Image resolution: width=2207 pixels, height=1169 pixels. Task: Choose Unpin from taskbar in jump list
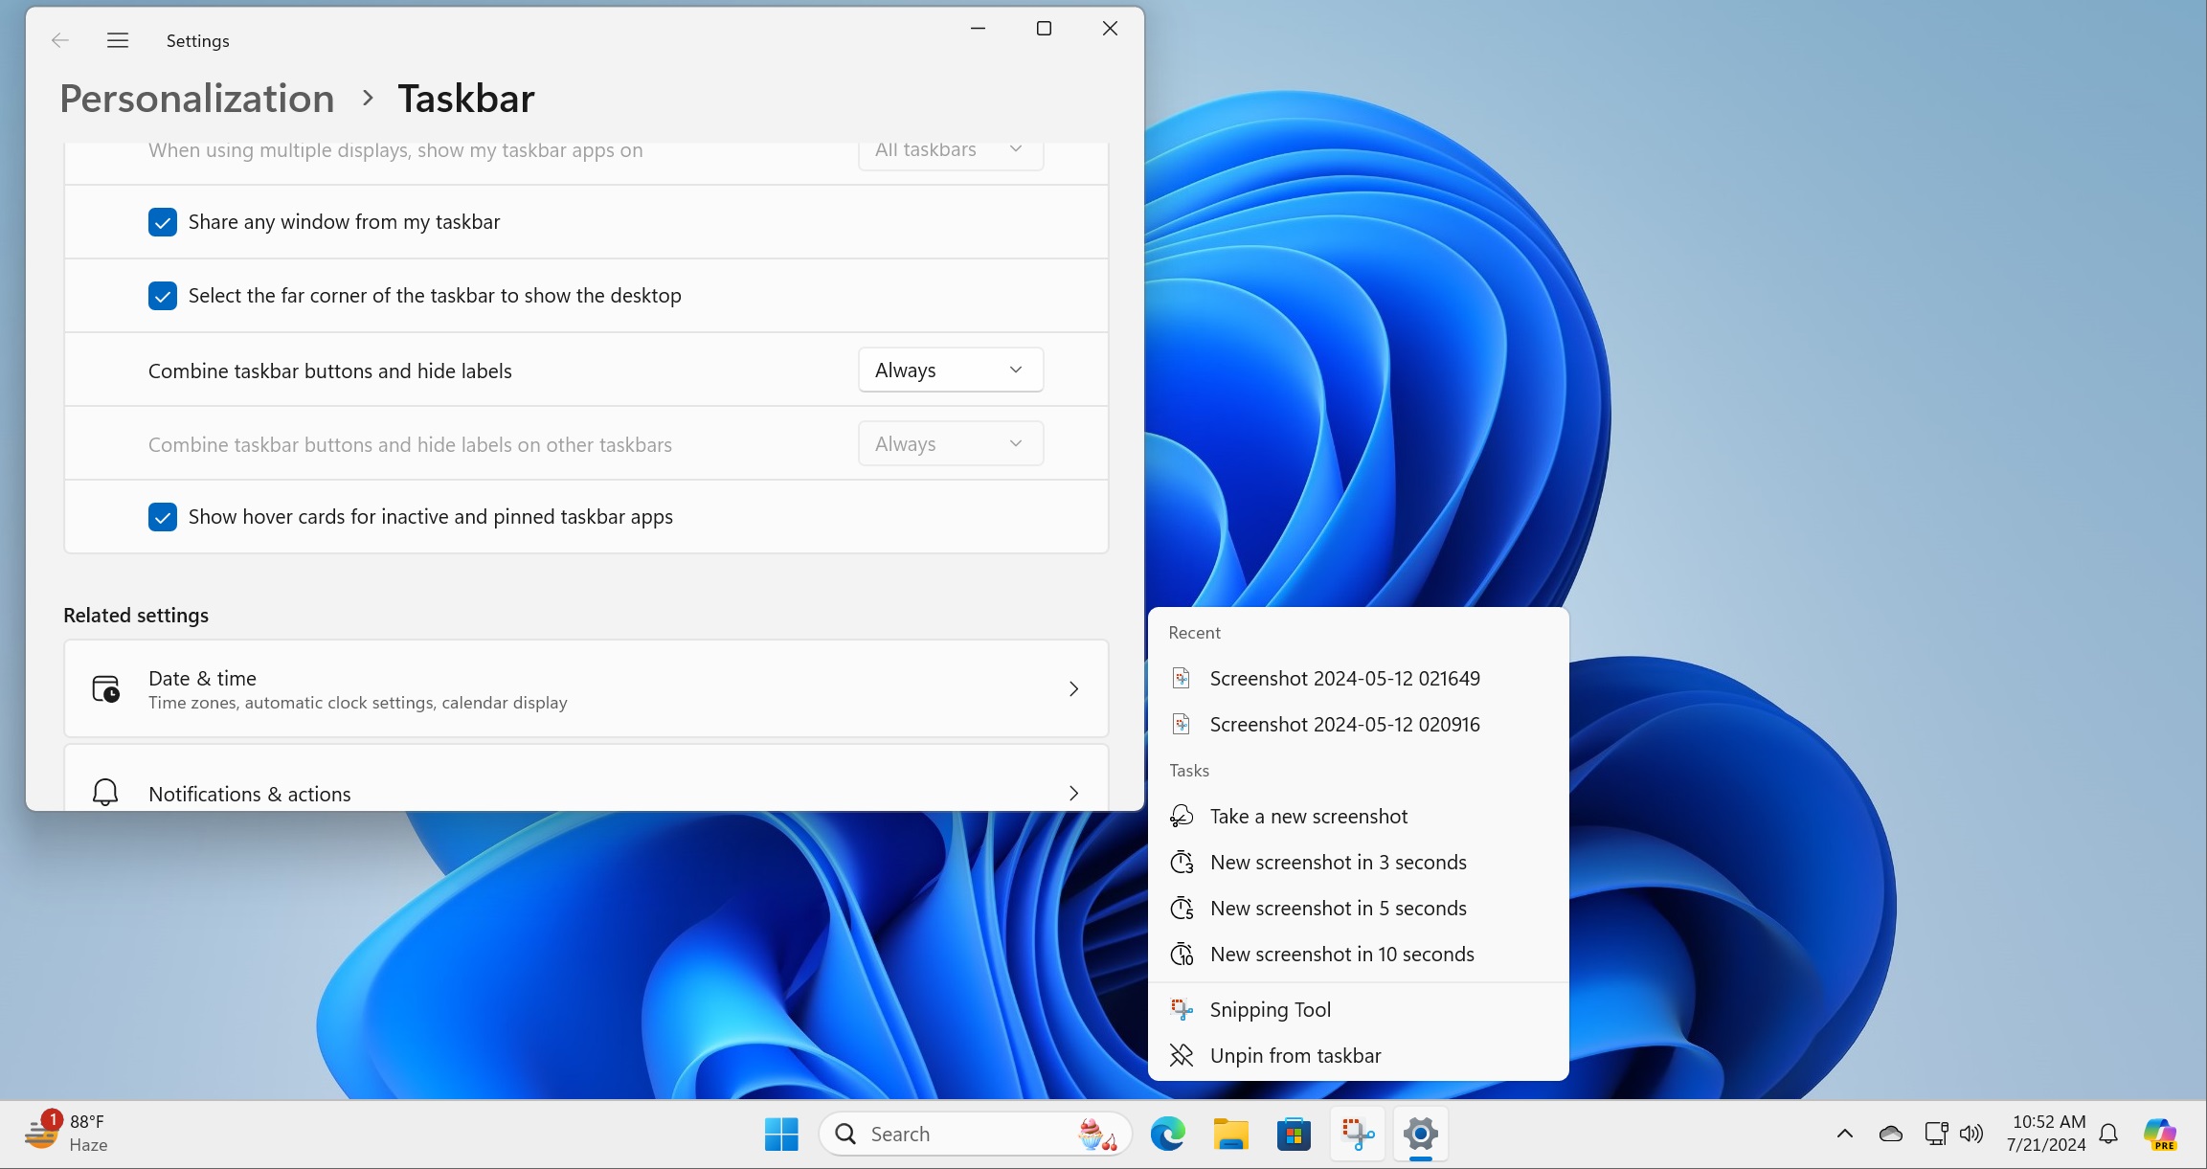(x=1295, y=1054)
